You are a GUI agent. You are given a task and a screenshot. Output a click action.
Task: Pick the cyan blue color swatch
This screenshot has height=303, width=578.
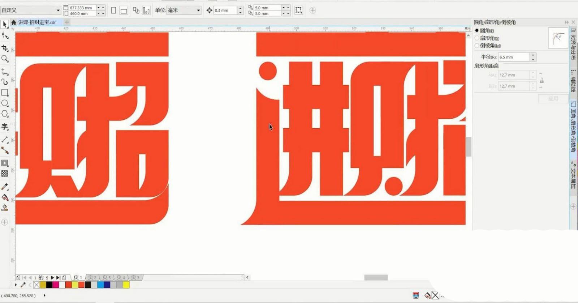point(100,285)
